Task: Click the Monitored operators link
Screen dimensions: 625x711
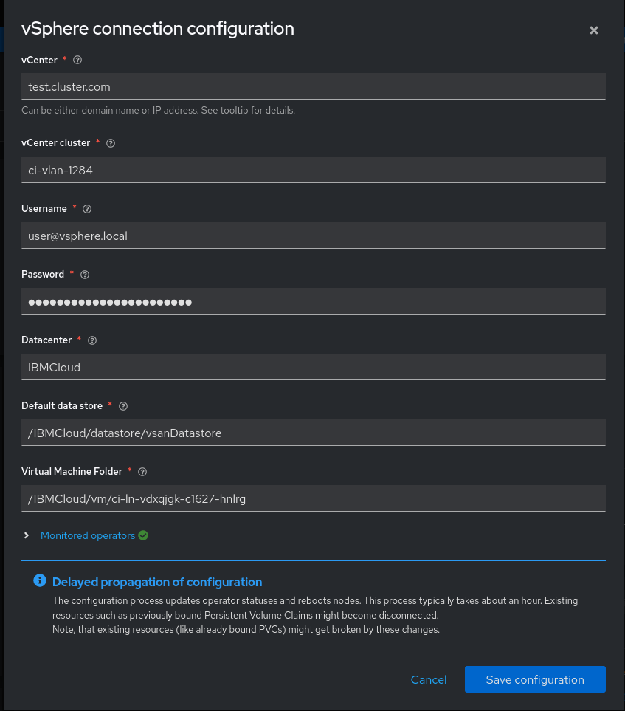Action: (x=88, y=535)
